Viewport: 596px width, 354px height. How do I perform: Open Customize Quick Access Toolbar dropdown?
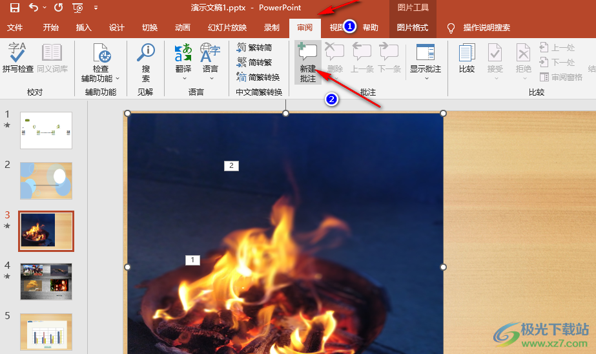tap(96, 8)
